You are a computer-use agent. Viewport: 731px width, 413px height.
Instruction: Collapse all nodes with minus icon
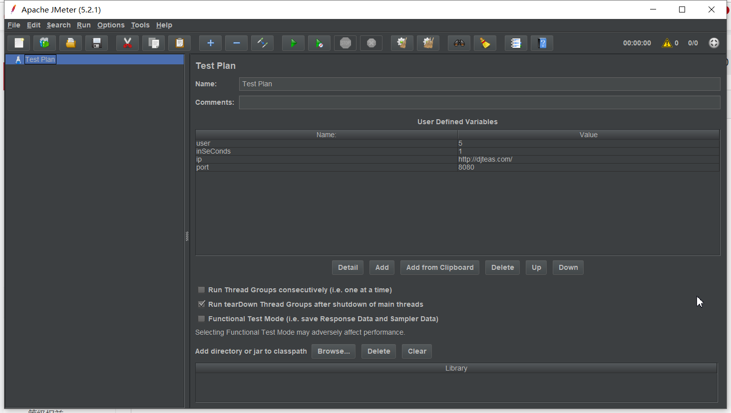237,43
